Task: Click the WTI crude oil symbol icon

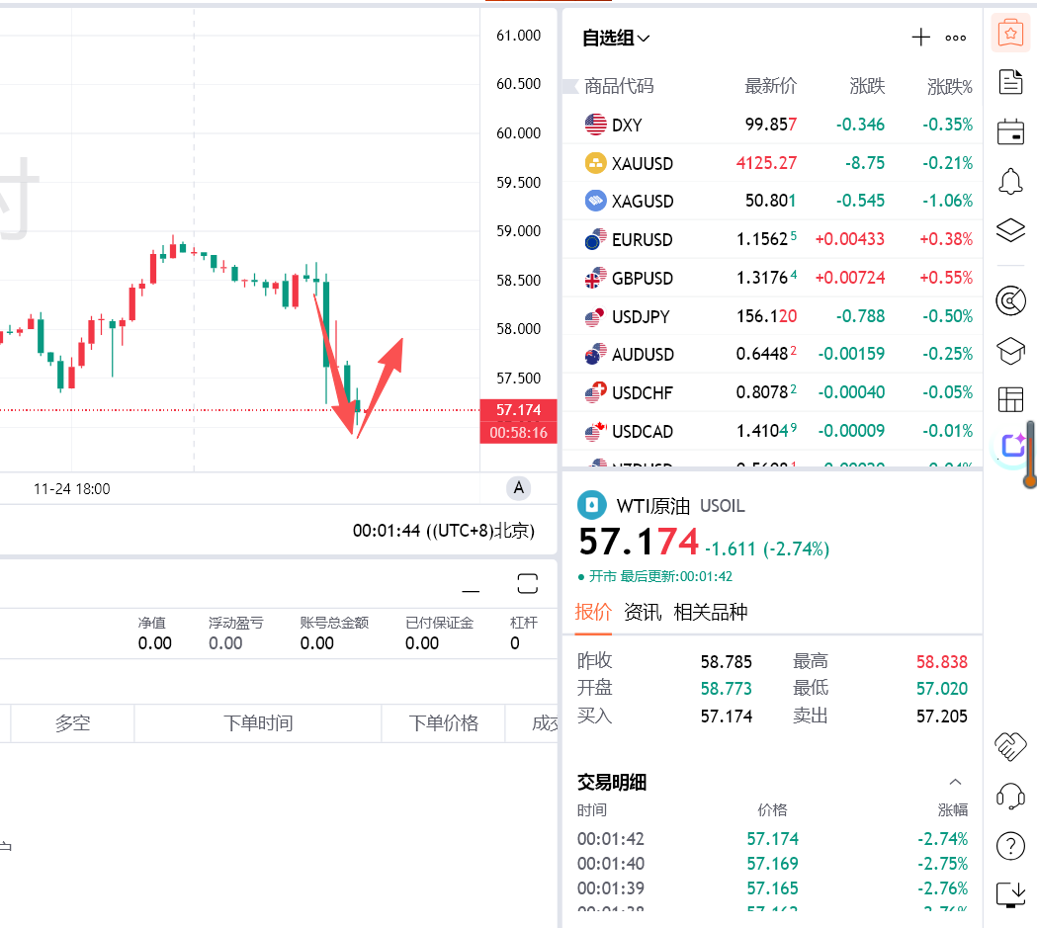Action: coord(592,506)
